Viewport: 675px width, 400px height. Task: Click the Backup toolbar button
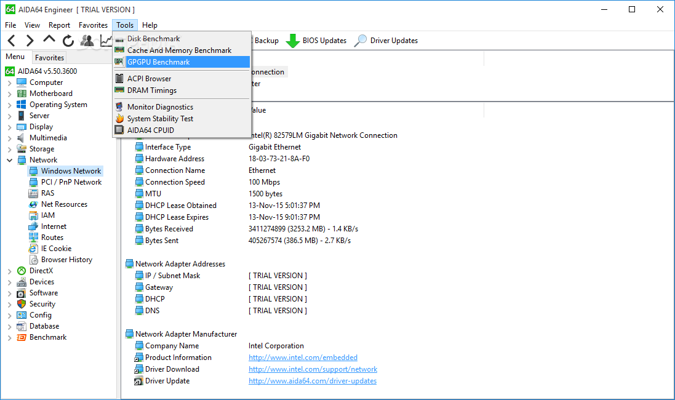click(x=266, y=41)
